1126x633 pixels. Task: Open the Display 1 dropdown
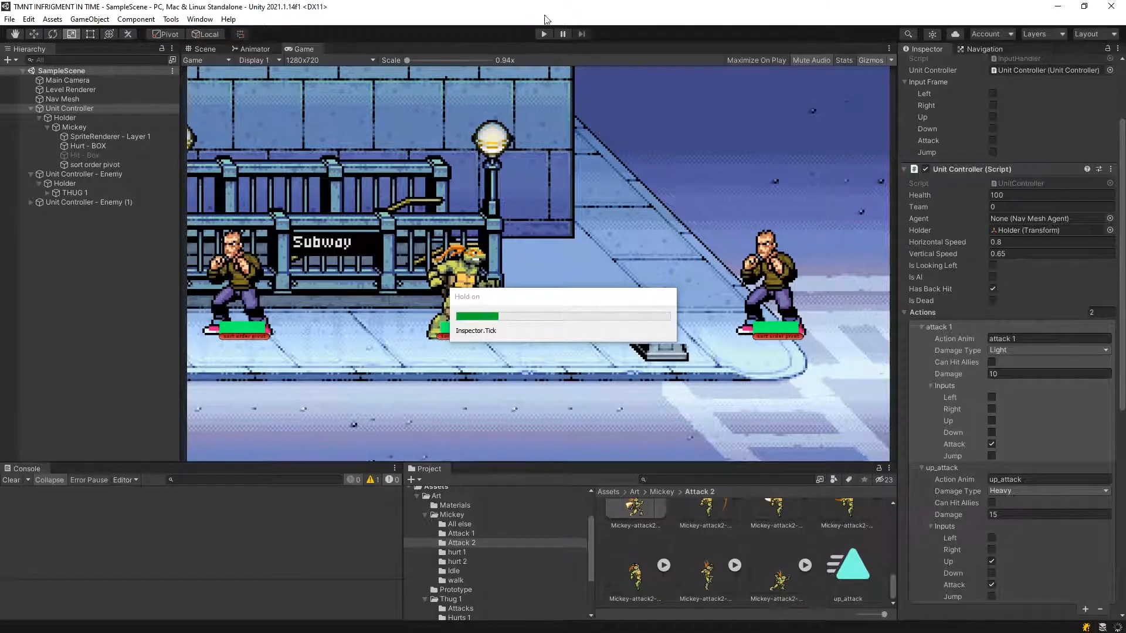tap(260, 60)
